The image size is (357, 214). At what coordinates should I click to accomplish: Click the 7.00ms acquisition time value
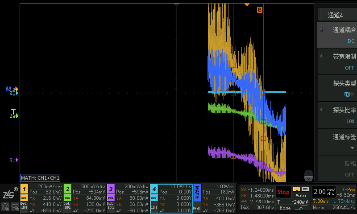[321, 201]
